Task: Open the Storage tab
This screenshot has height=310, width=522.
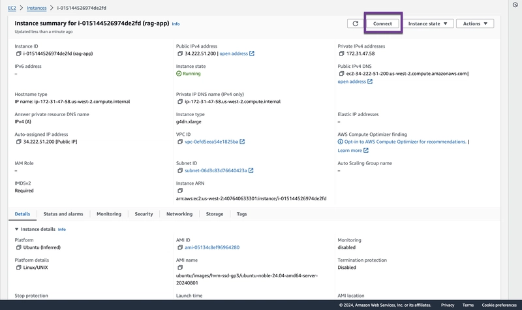Action: pos(215,214)
